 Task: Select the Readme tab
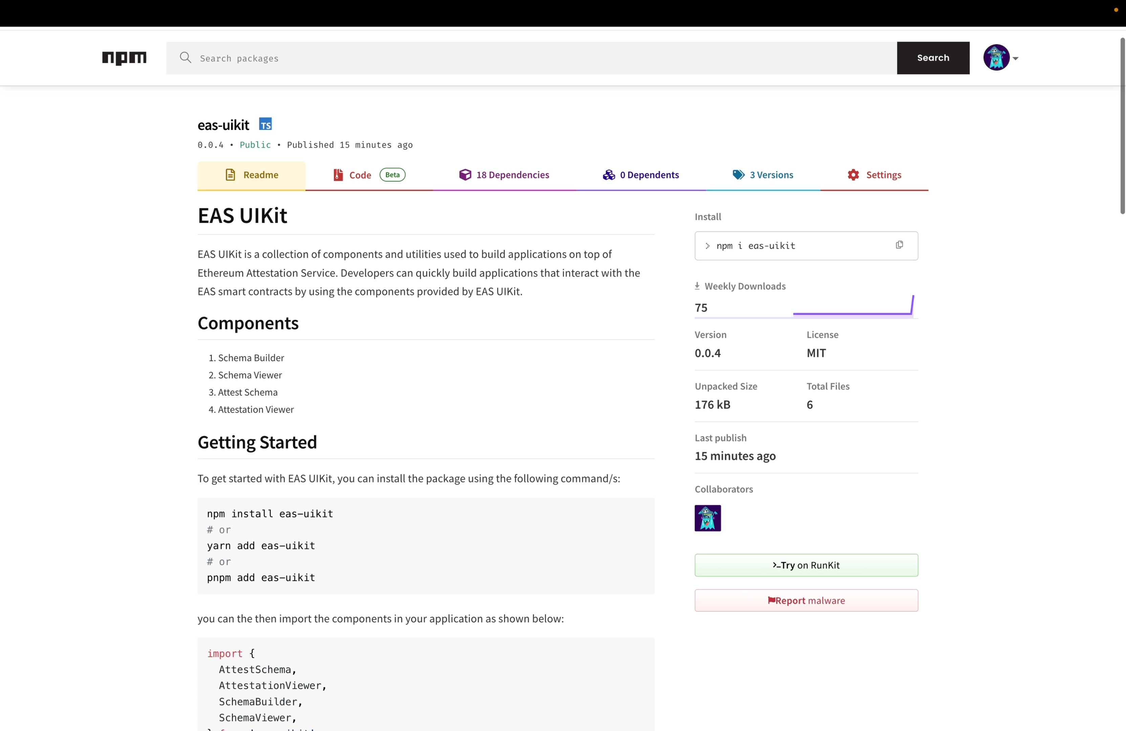click(x=251, y=175)
